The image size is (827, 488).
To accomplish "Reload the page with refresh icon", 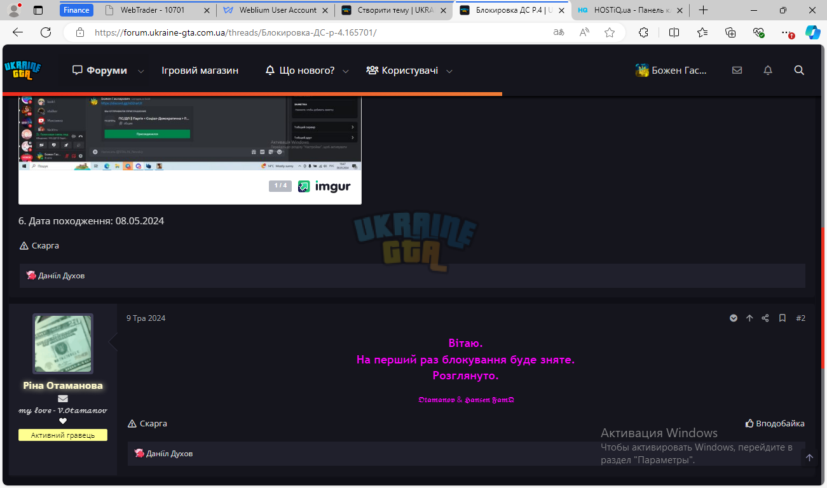I will coord(46,32).
